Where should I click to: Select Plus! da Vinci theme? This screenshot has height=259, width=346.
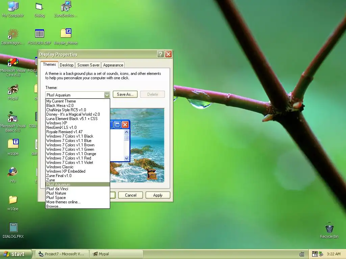click(78, 189)
